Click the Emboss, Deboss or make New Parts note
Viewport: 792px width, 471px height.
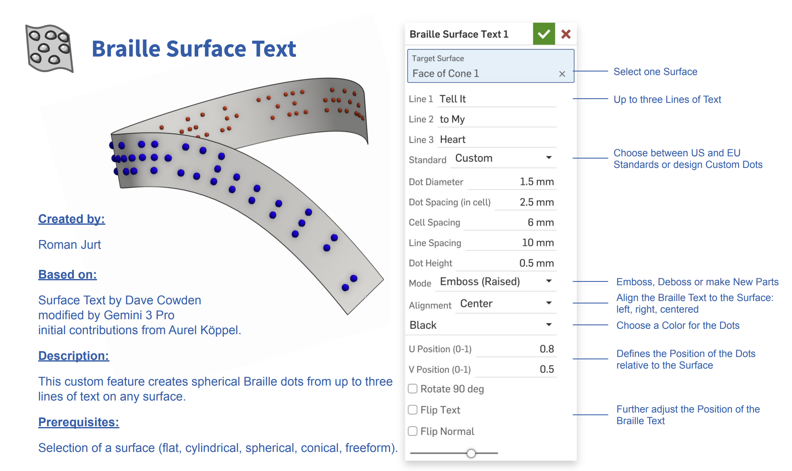697,282
